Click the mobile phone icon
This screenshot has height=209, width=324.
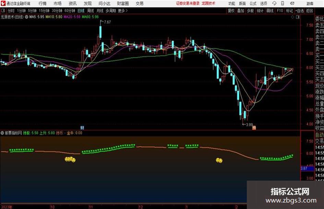click(283, 3)
